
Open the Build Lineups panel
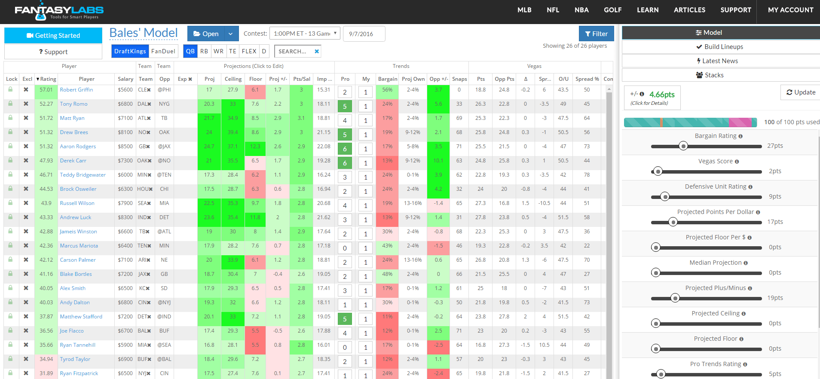coord(720,46)
